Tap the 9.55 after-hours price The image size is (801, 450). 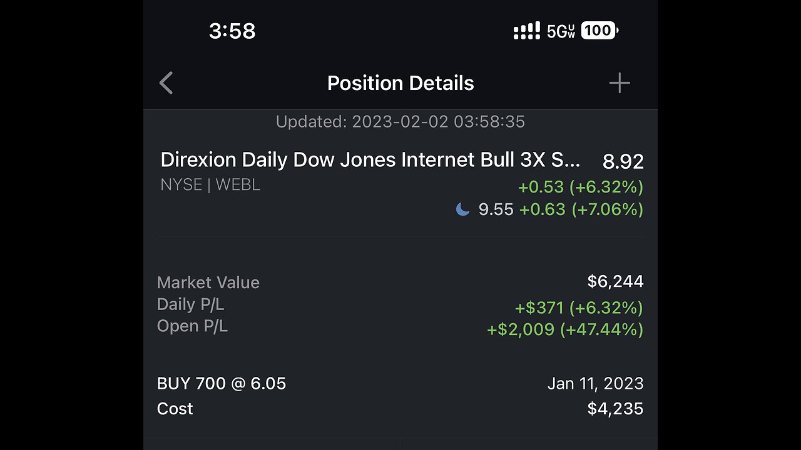pyautogui.click(x=496, y=209)
